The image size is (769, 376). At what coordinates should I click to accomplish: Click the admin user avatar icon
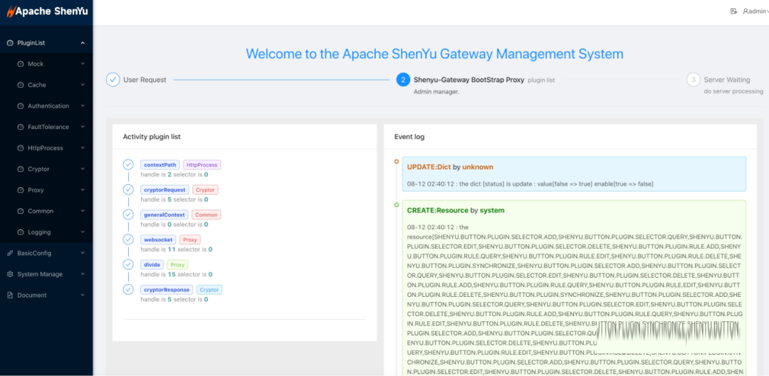(746, 11)
